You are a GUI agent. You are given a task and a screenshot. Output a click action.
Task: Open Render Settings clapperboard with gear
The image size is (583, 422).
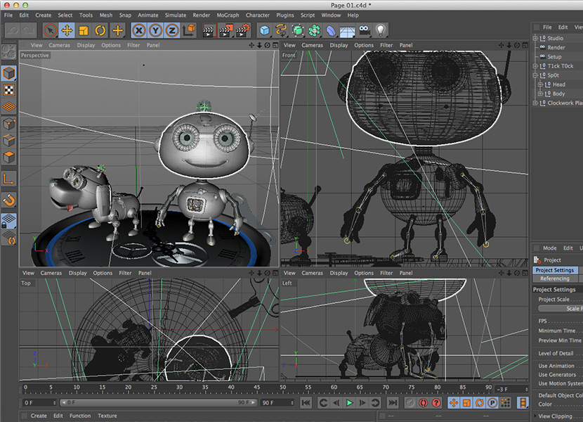pyautogui.click(x=243, y=30)
